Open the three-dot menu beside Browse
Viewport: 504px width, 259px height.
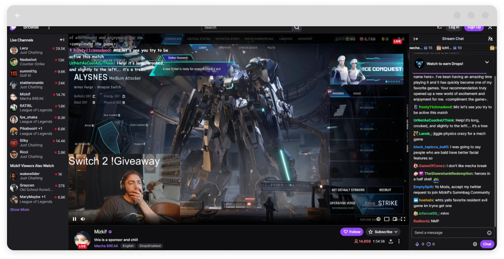tap(49, 28)
